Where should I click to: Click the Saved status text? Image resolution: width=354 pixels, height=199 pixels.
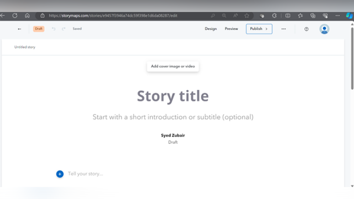coord(77,29)
